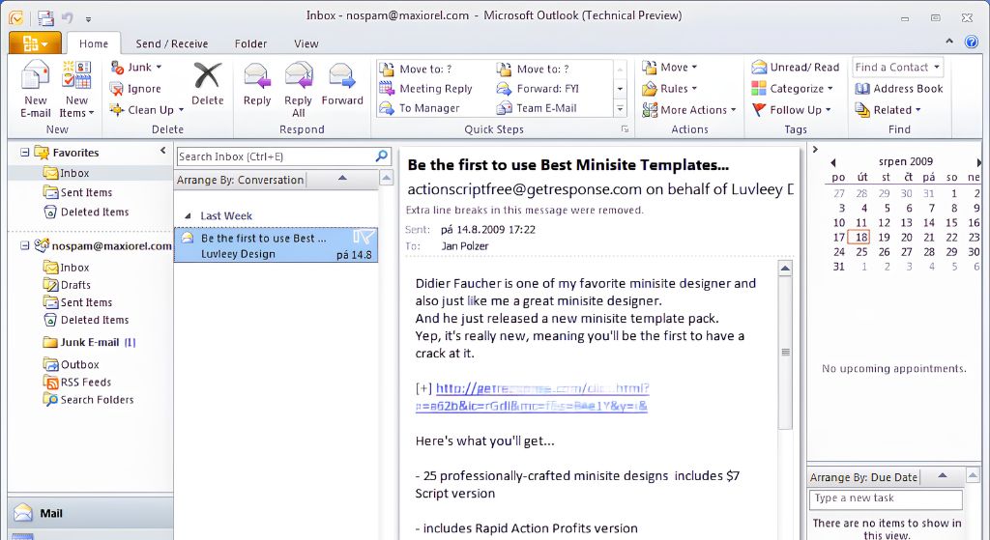The height and width of the screenshot is (540, 990).
Task: Click Ignore conversation button
Action: pos(135,88)
